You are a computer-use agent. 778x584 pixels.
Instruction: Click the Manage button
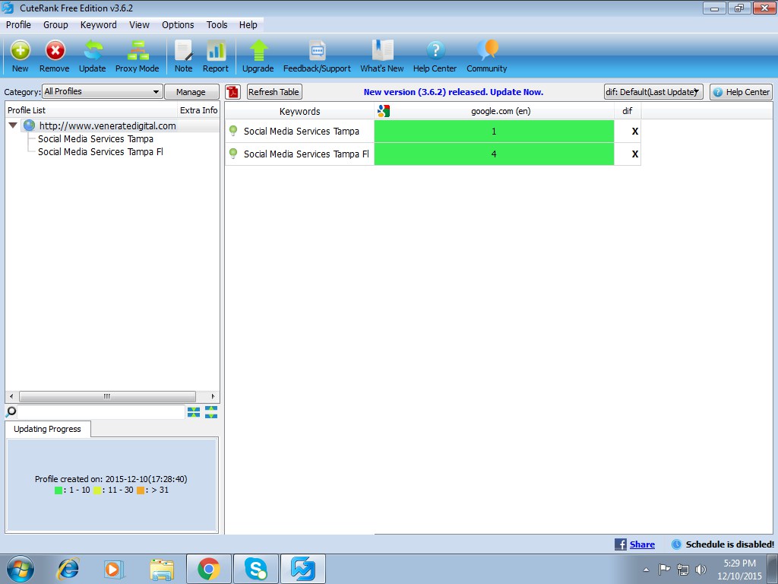(x=191, y=92)
